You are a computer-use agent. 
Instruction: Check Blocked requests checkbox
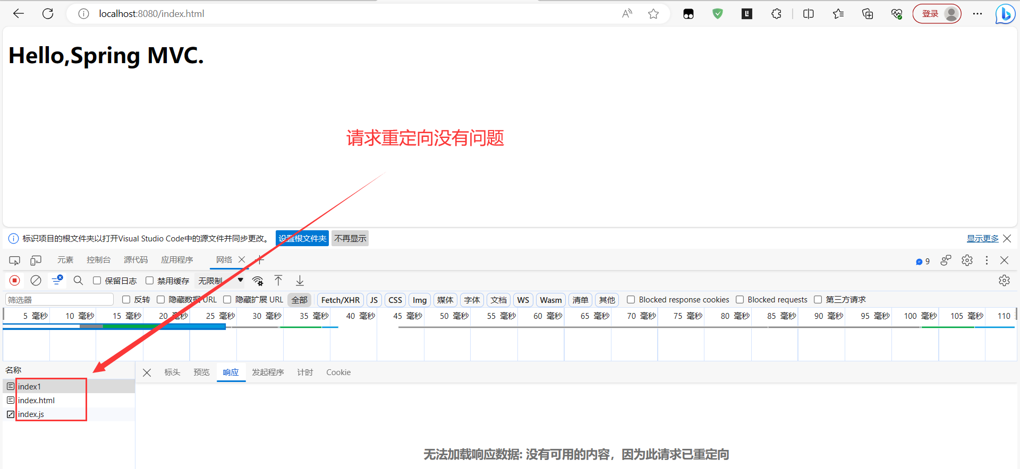739,300
